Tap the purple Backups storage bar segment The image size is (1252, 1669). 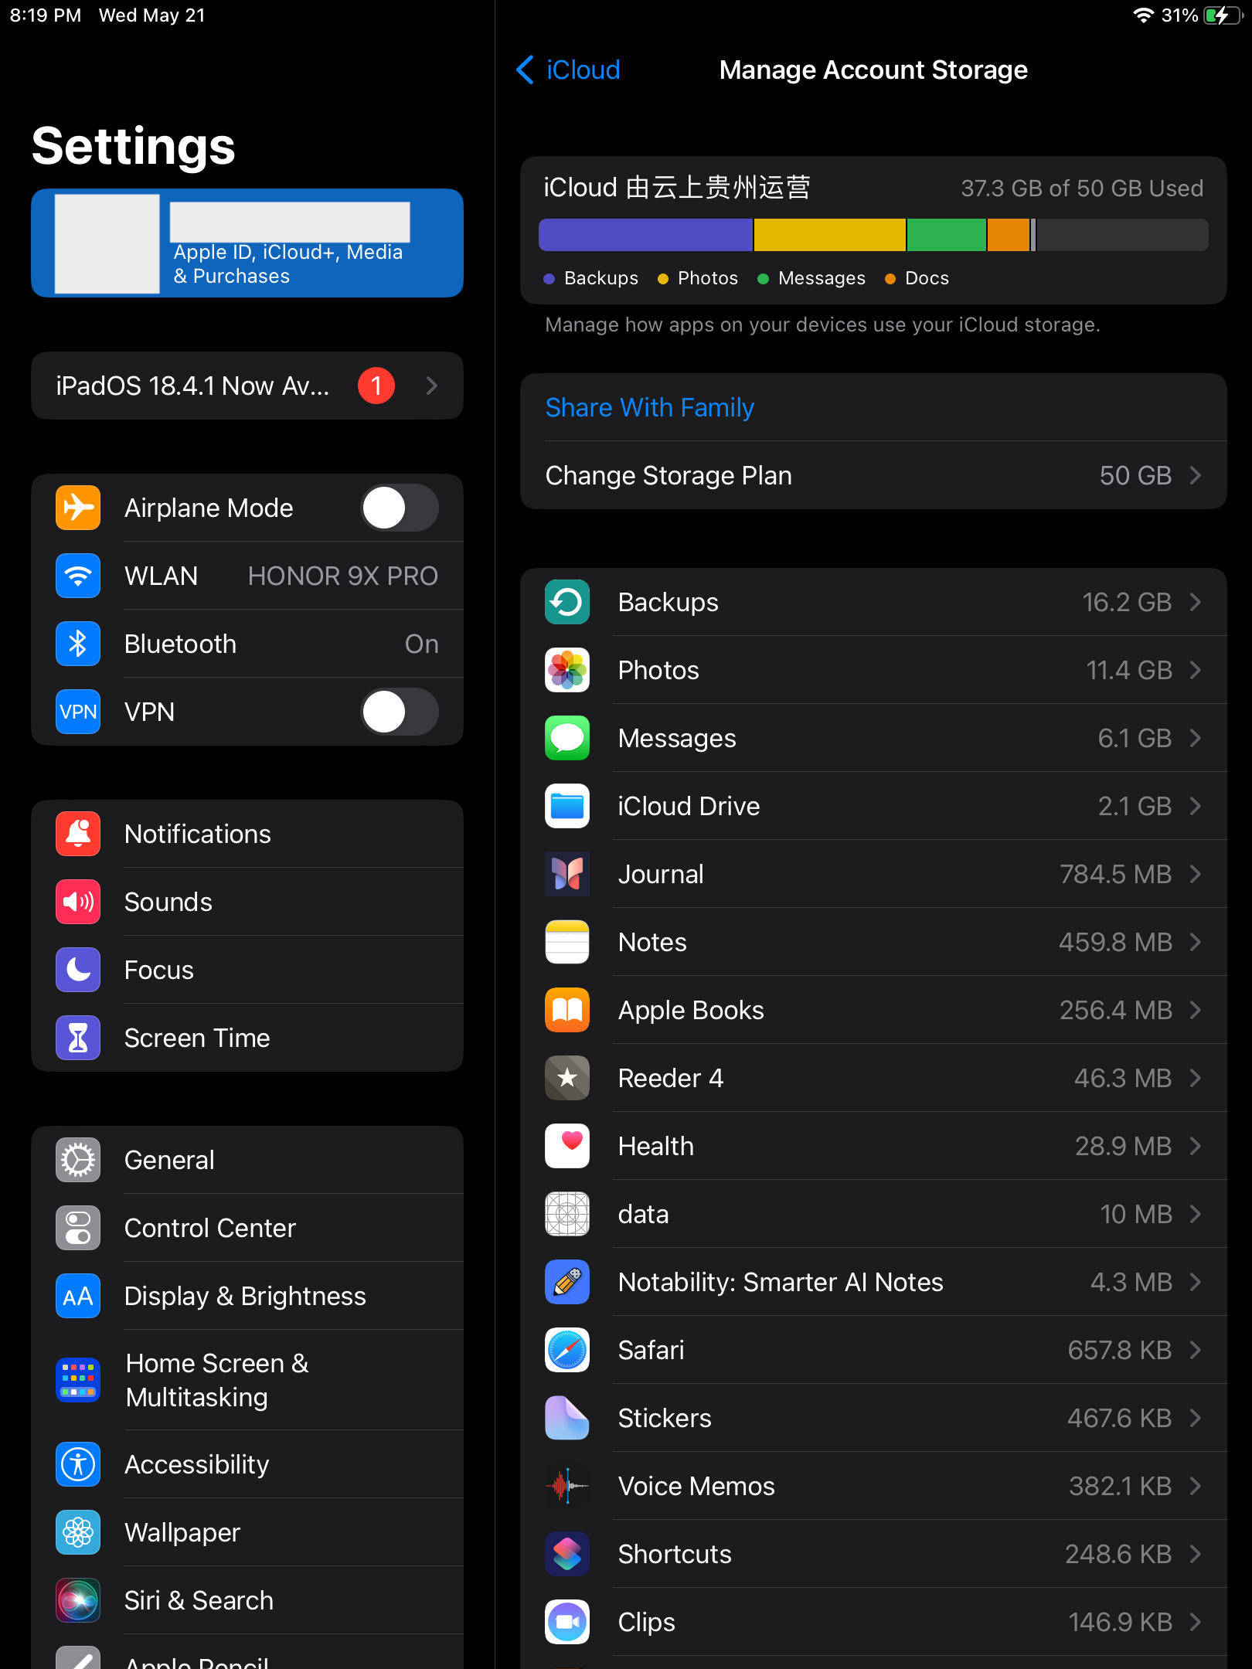(645, 235)
